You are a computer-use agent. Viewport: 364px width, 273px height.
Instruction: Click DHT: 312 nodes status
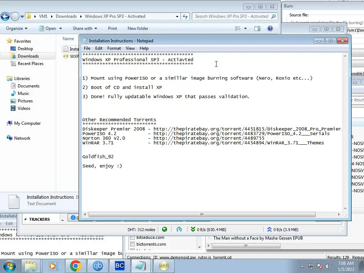(x=141, y=230)
